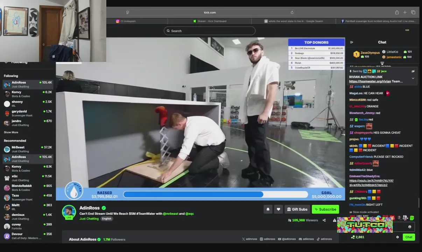This screenshot has height=252, width=422.
Task: Open demisux Slots & Casino channel
Action: (x=28, y=217)
